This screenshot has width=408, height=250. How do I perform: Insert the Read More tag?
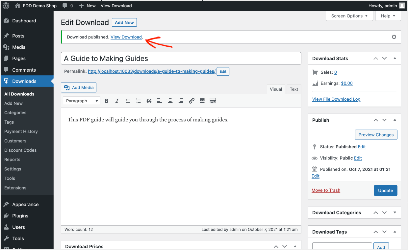[x=202, y=101]
